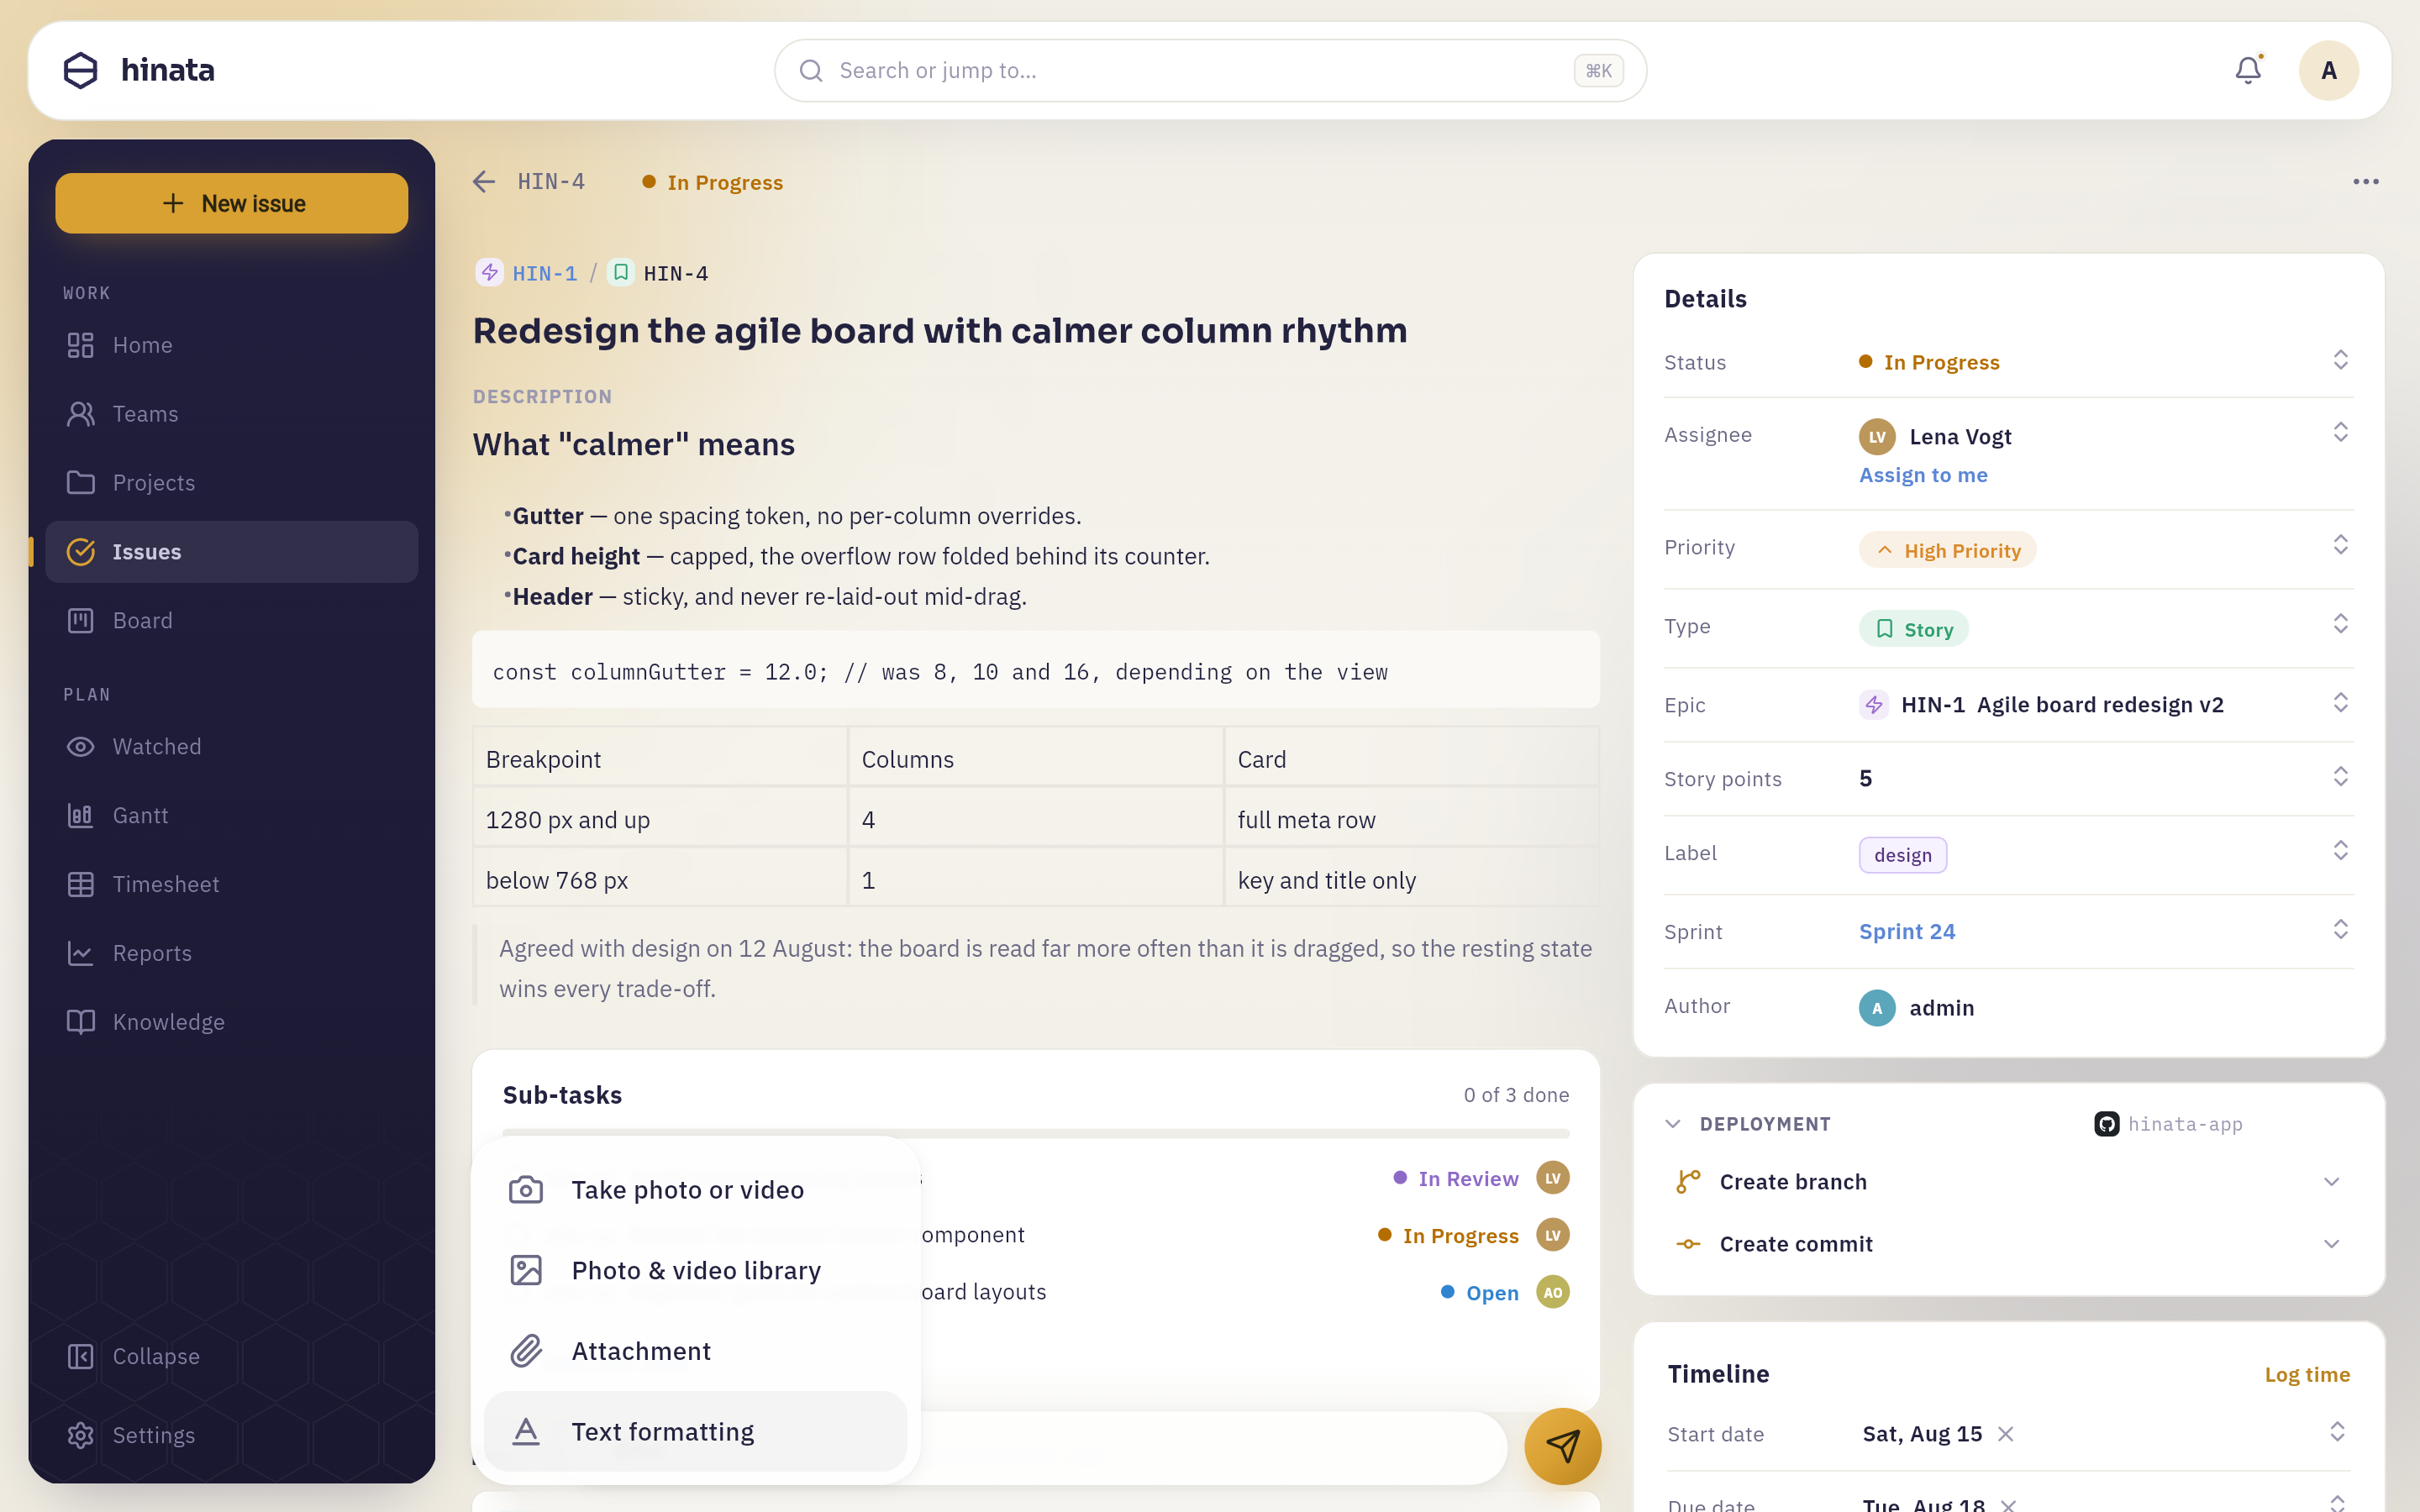Open the Priority dropdown
This screenshot has width=2420, height=1512.
(2340, 546)
